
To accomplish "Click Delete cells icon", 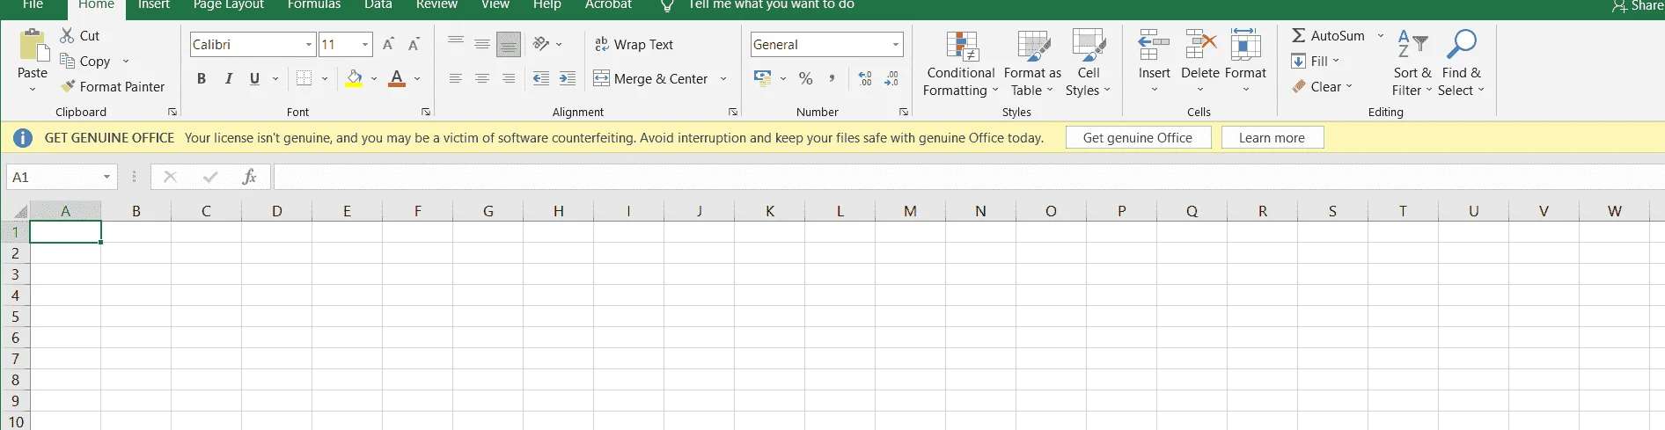I will pyautogui.click(x=1200, y=44).
